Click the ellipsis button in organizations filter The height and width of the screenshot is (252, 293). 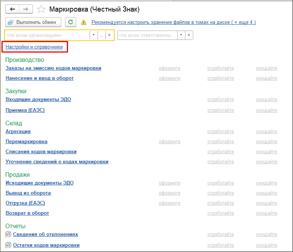102,35
